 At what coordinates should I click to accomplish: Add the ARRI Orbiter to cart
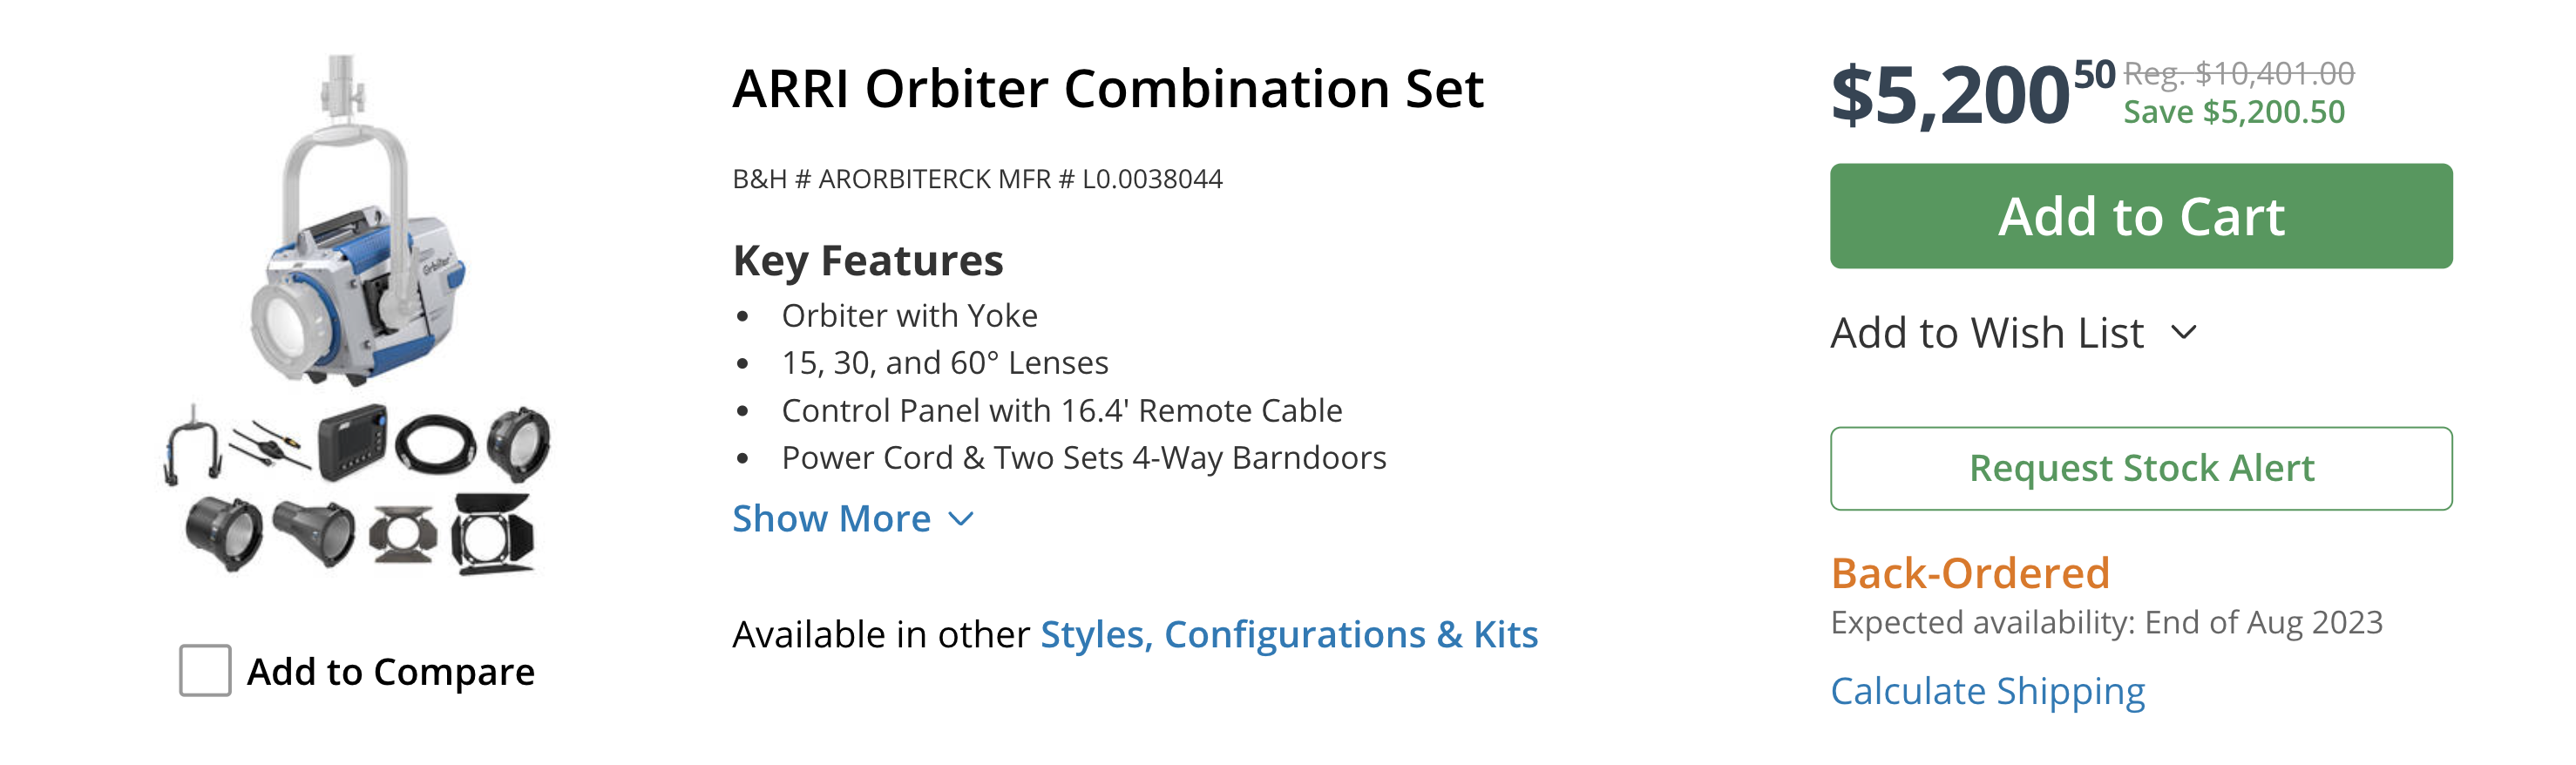click(x=2140, y=216)
